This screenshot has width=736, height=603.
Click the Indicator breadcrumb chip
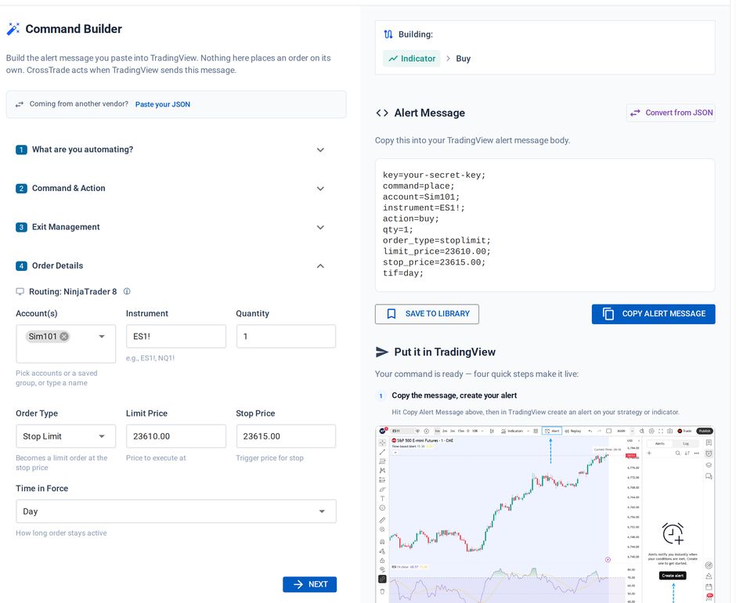(x=412, y=59)
